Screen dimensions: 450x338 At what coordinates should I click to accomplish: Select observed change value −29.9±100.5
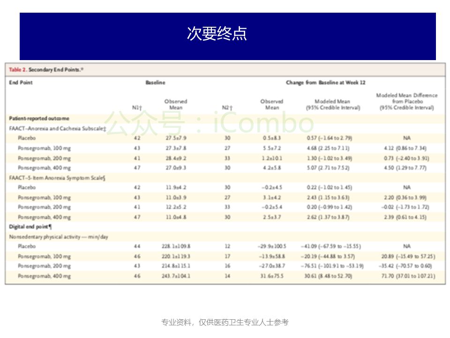272,246
